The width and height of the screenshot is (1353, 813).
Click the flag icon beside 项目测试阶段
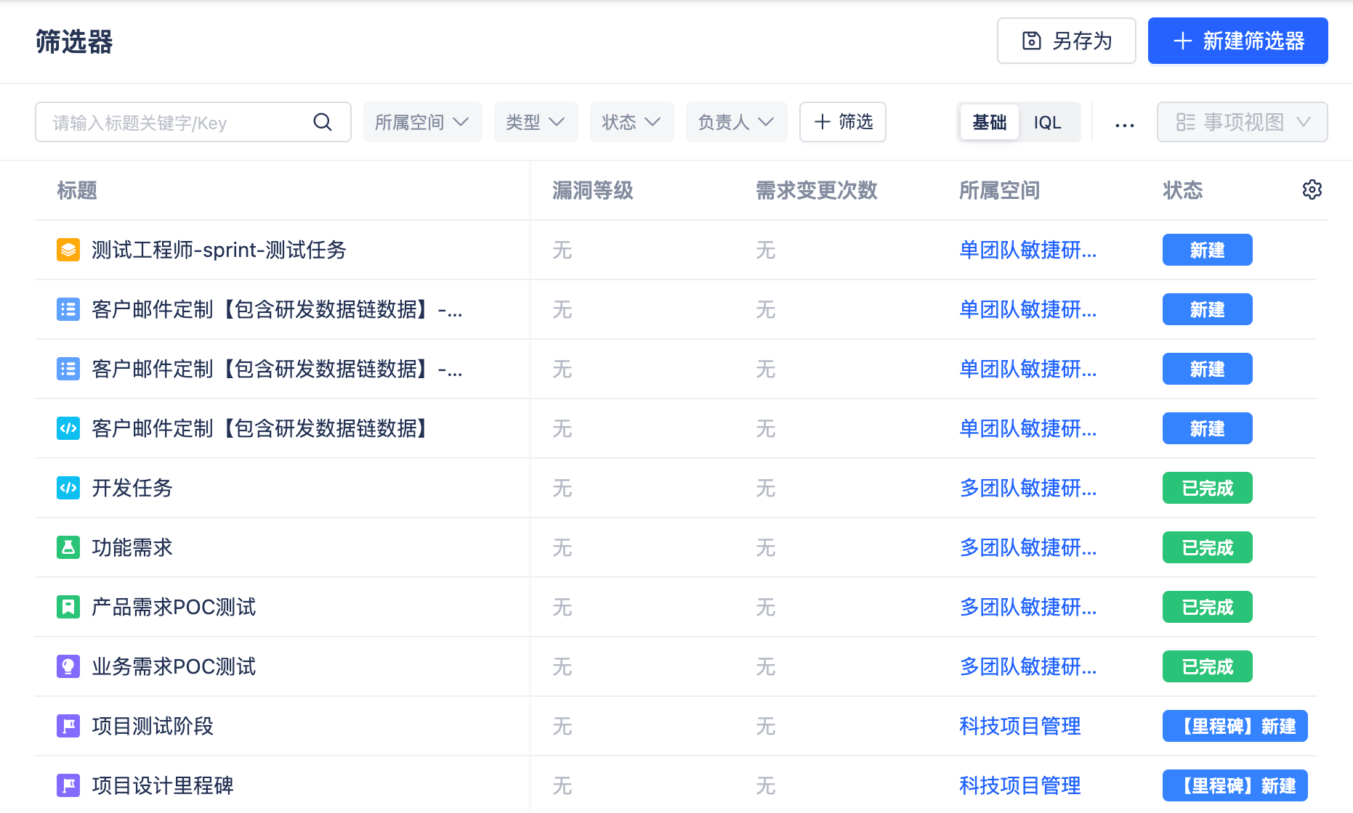68,726
